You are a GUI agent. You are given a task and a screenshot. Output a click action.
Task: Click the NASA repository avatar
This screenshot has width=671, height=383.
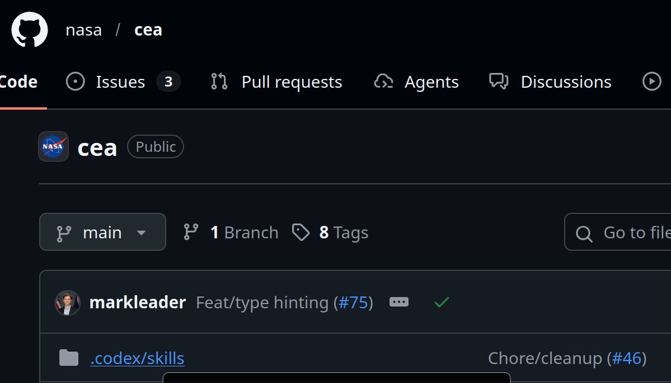coord(53,146)
